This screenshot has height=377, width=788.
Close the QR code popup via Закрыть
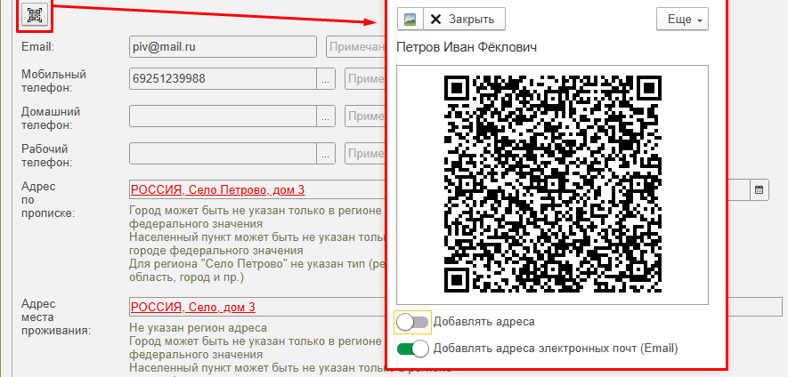[464, 19]
